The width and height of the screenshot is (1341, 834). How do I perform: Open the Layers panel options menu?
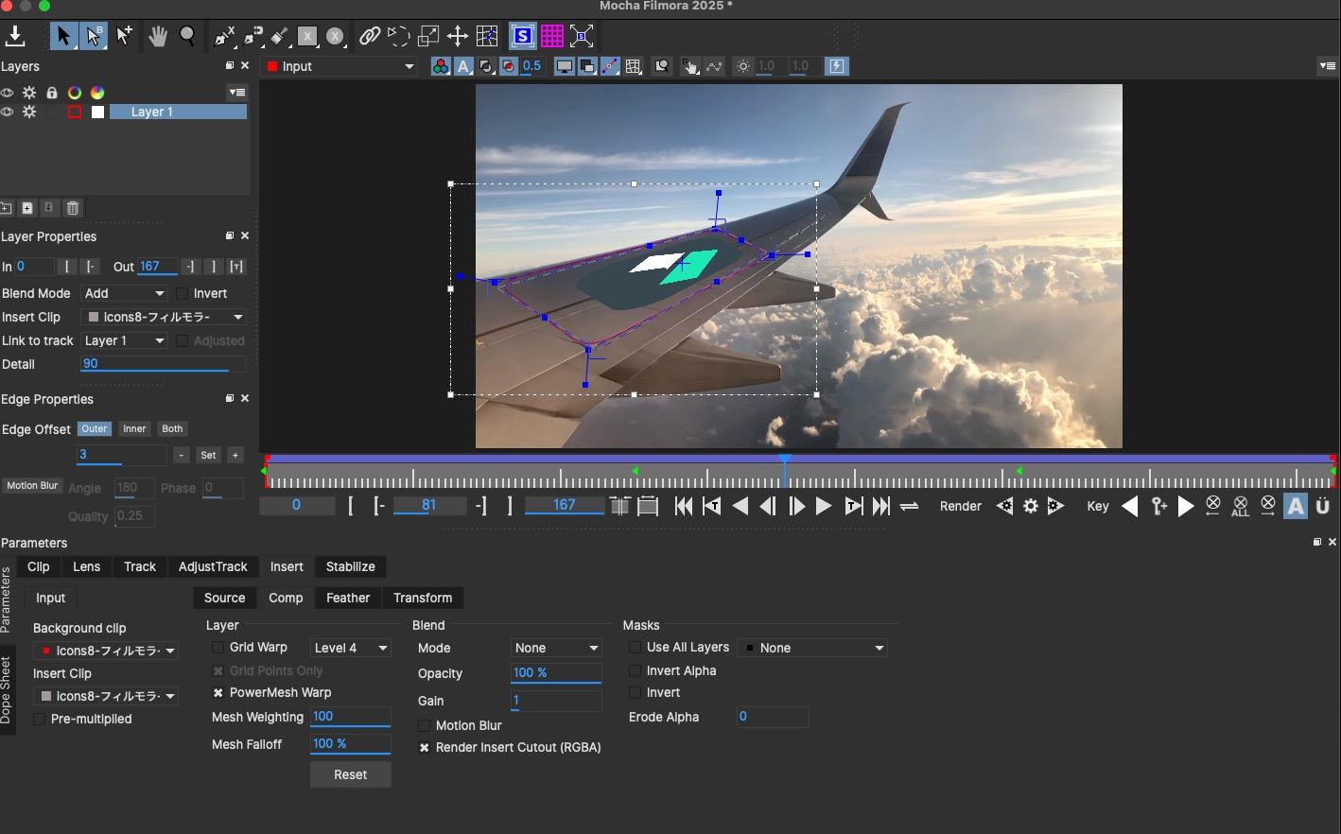tap(237, 93)
